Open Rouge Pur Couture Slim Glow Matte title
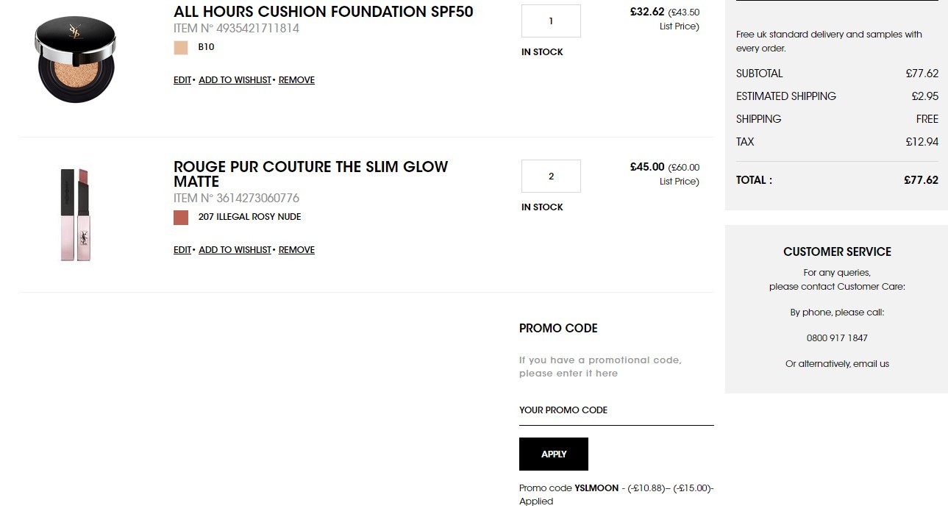948x514 pixels. 310,174
